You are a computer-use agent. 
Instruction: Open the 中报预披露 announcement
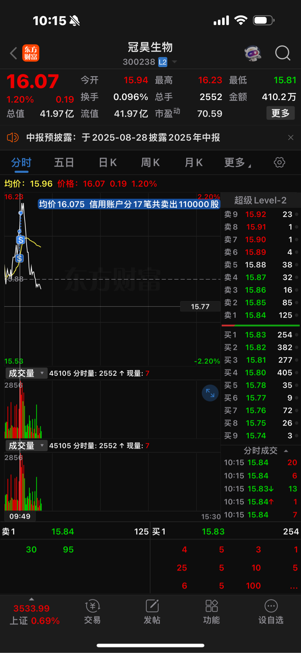(123, 138)
